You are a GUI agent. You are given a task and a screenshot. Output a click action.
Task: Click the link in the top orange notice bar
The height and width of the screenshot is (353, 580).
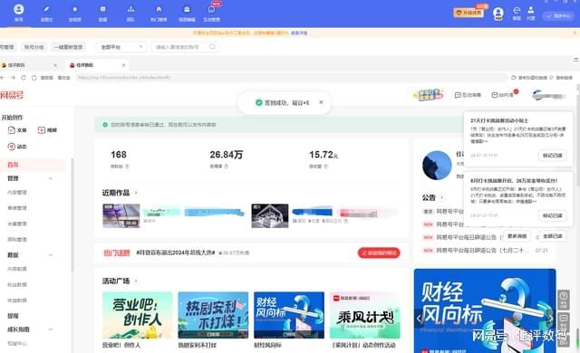pos(299,33)
